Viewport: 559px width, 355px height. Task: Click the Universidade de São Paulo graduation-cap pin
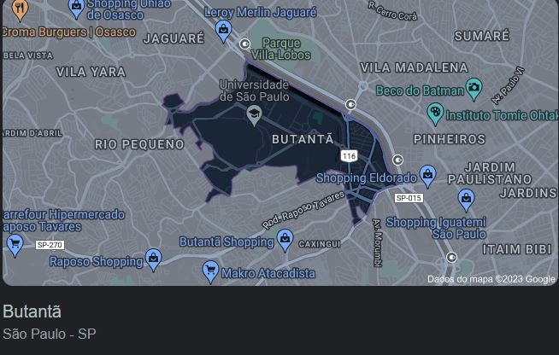coord(254,115)
